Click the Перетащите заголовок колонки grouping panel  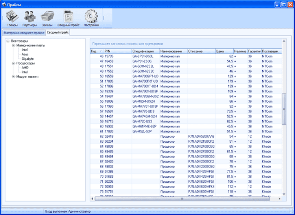[186, 44]
